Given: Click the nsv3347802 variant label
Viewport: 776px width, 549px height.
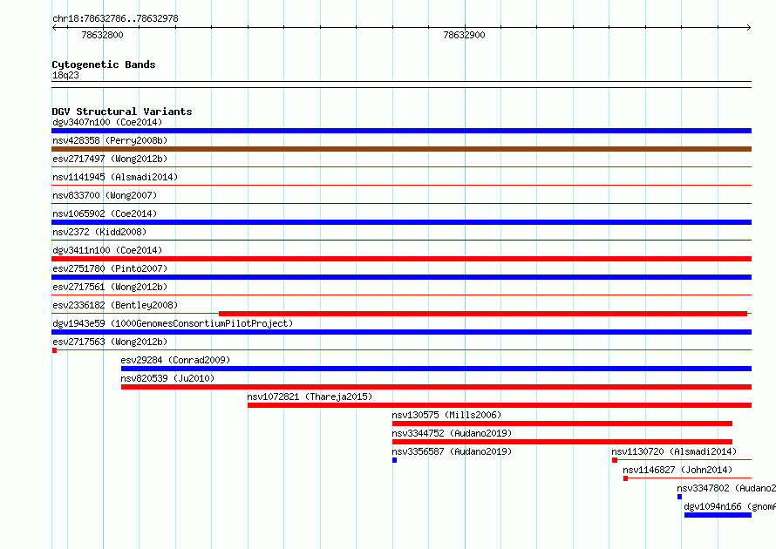Looking at the screenshot, I should (x=726, y=488).
